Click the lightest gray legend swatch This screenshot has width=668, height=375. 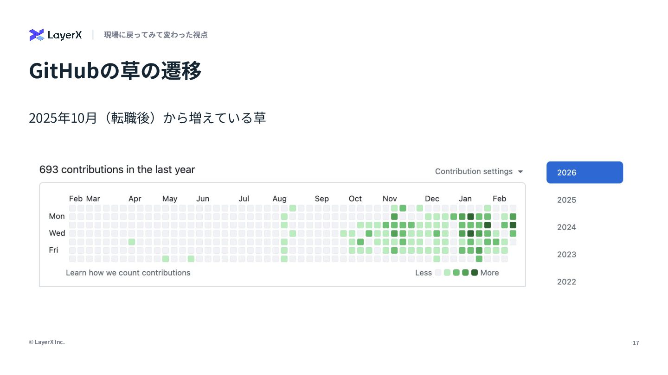point(438,273)
